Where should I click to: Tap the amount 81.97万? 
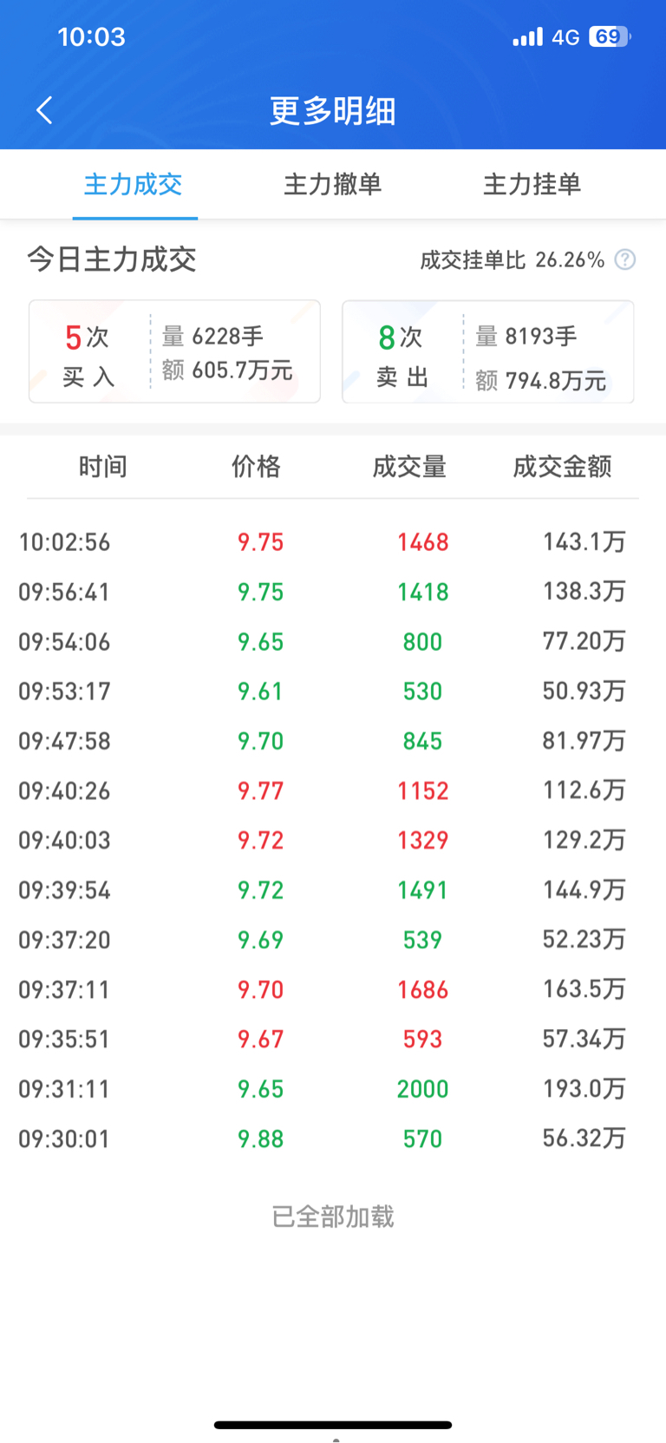pyautogui.click(x=584, y=741)
